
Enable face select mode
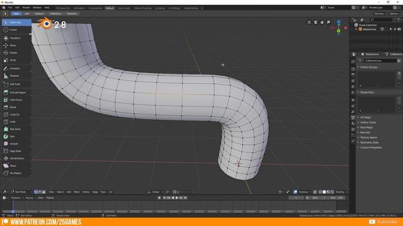pyautogui.click(x=43, y=192)
